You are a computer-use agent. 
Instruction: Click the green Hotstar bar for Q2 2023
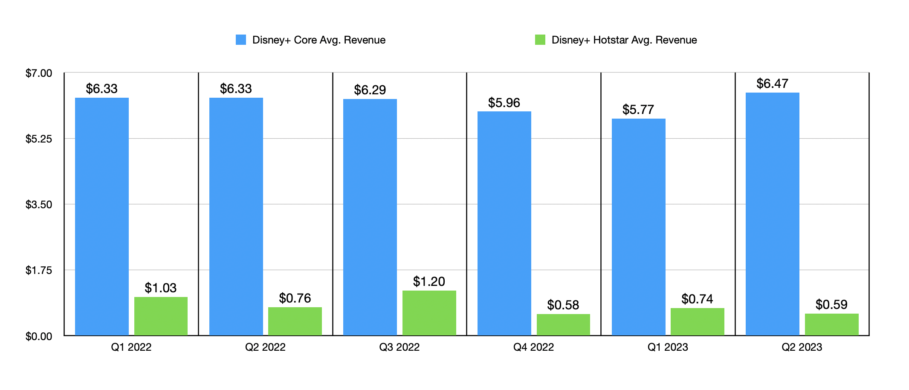pyautogui.click(x=832, y=325)
